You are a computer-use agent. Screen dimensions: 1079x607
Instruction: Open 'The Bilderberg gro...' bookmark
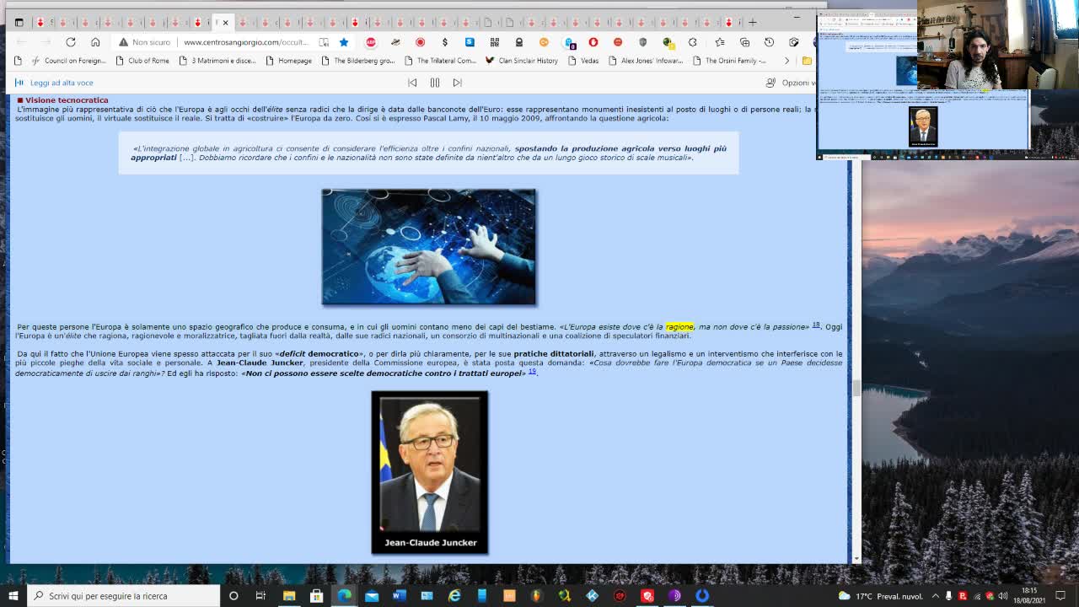pyautogui.click(x=357, y=61)
